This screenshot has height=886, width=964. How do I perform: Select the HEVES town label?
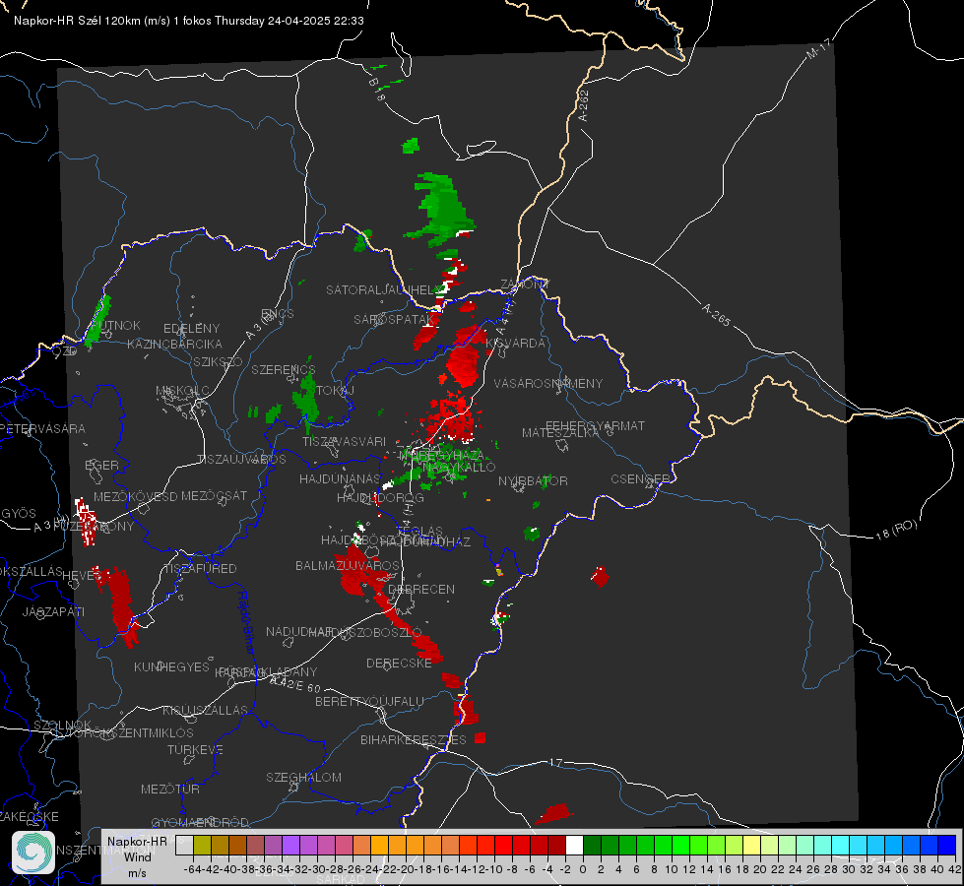82,575
